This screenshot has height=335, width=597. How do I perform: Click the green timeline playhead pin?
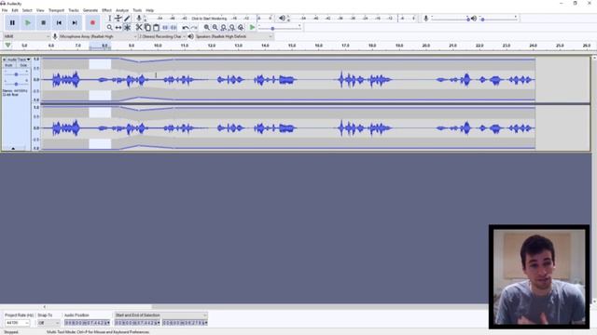[7, 46]
